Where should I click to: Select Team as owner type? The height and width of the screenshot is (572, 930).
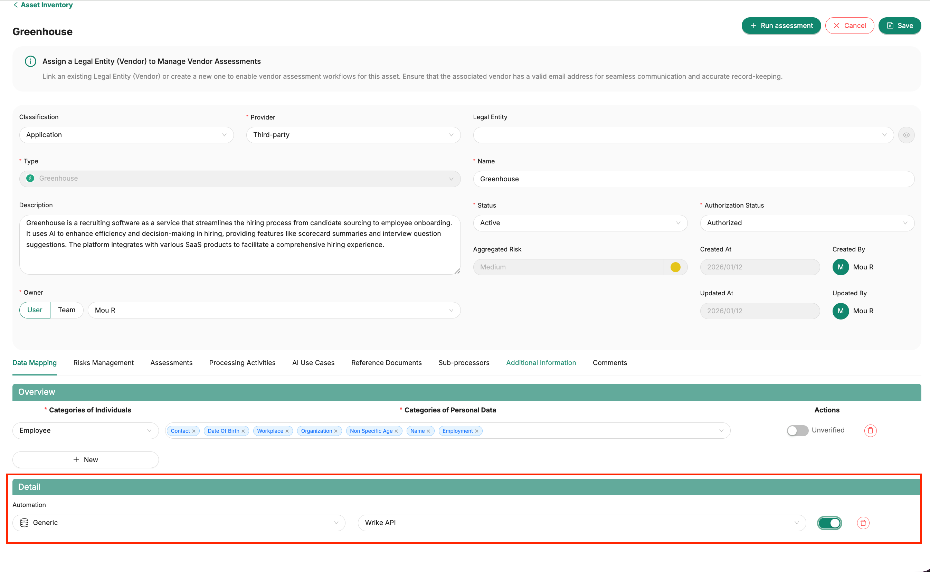pos(67,310)
